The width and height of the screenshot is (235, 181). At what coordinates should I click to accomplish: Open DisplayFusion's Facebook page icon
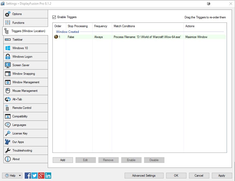[28, 176]
